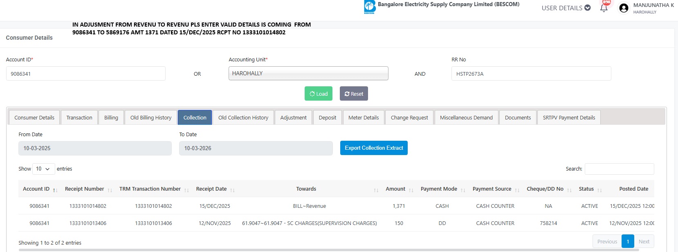678x252 pixels.
Task: Click the MANJUNATHA K username text
Action: pos(653,5)
